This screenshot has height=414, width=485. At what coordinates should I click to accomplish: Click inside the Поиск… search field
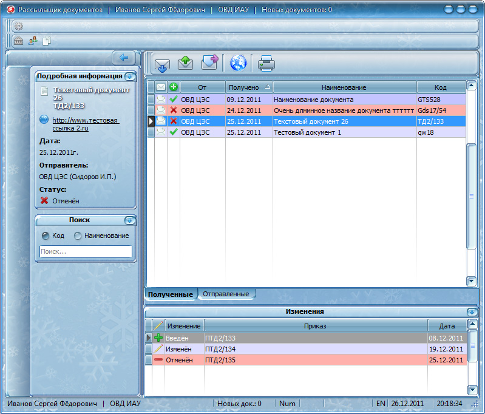(x=86, y=251)
